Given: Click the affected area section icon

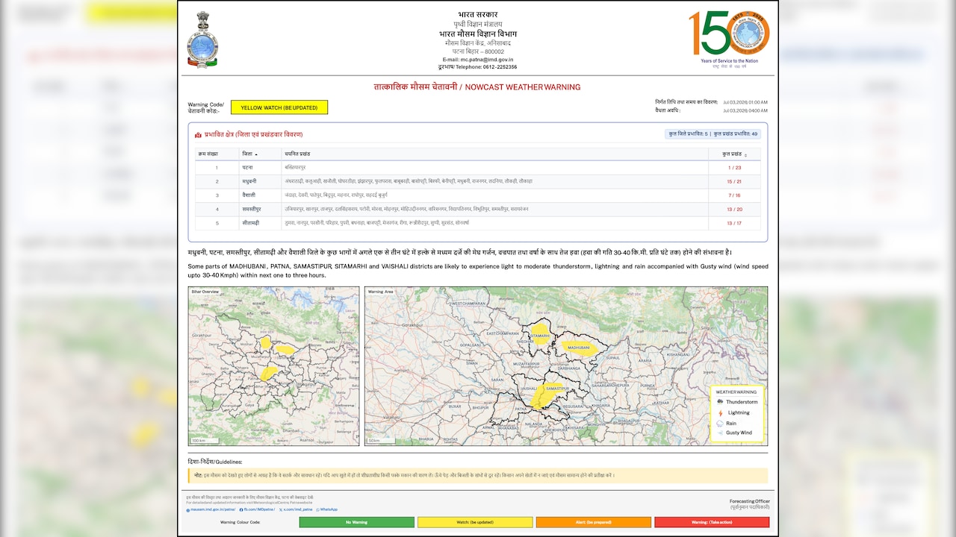Looking at the screenshot, I should click(x=198, y=135).
